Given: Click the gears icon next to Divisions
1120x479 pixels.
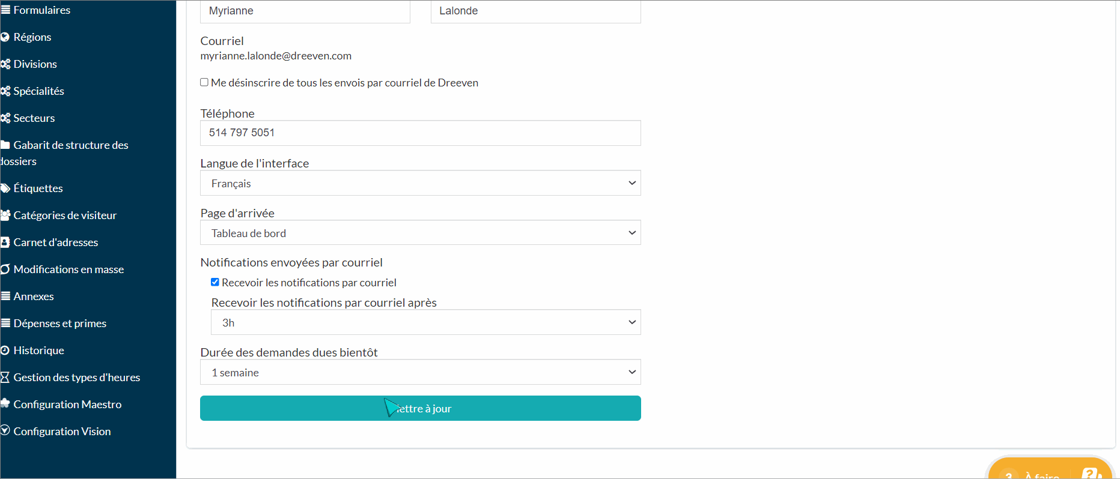Looking at the screenshot, I should click(x=5, y=64).
